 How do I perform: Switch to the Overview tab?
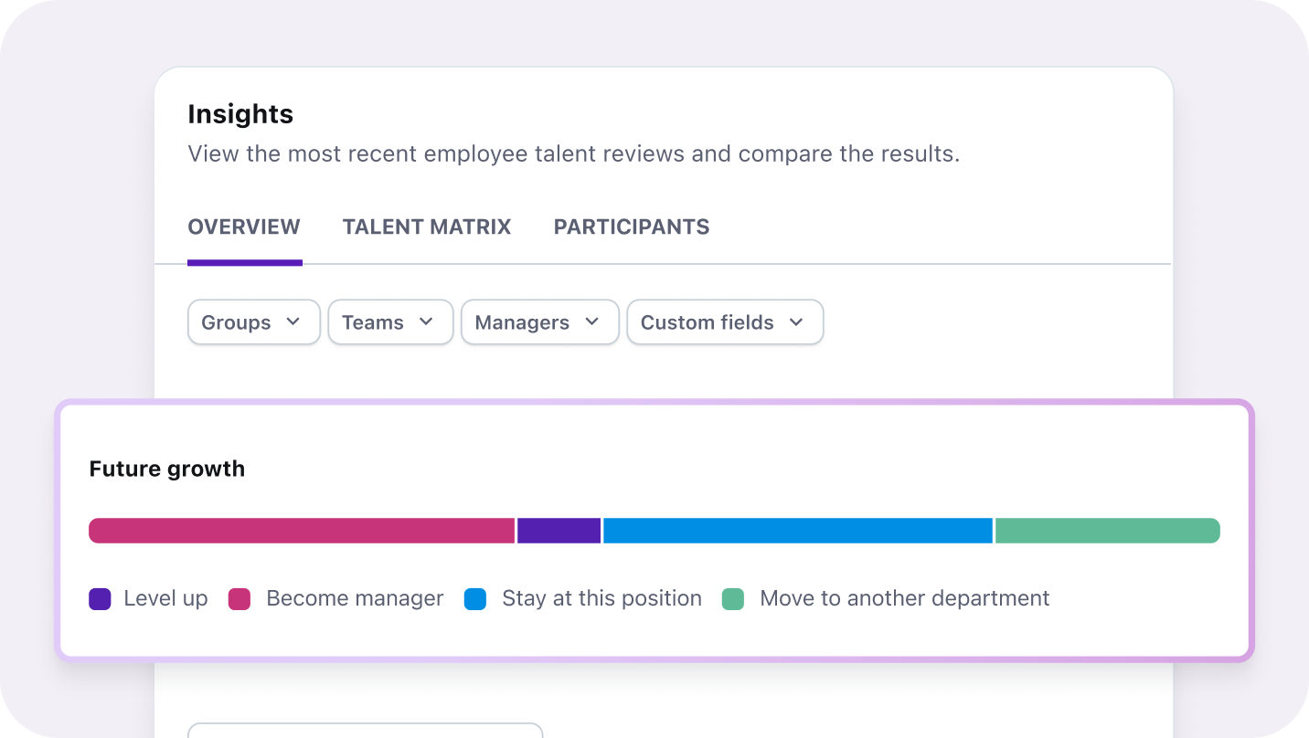(244, 227)
